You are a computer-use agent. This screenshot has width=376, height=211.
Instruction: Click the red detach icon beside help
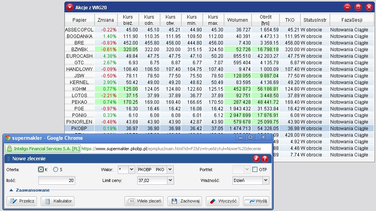pyautogui.click(x=256, y=158)
